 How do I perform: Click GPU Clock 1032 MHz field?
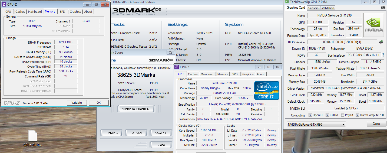(315, 95)
